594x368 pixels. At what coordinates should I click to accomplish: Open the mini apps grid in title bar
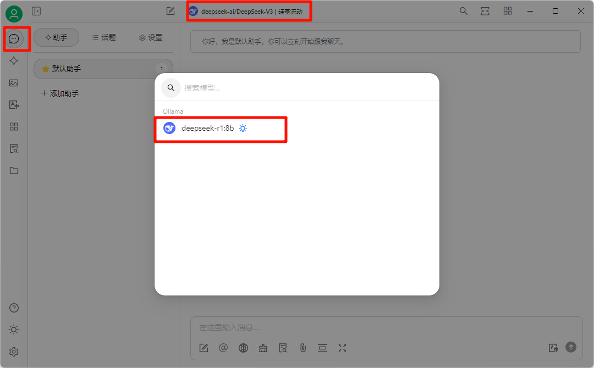click(x=508, y=12)
